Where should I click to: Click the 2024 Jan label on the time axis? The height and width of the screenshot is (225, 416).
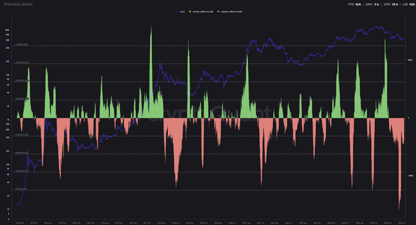pos(331,223)
